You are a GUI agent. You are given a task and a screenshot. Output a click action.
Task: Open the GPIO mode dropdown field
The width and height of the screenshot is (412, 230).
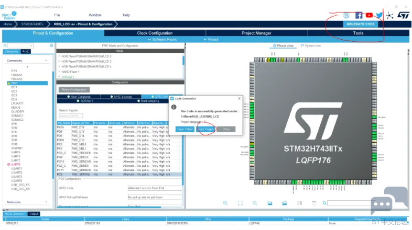155,188
